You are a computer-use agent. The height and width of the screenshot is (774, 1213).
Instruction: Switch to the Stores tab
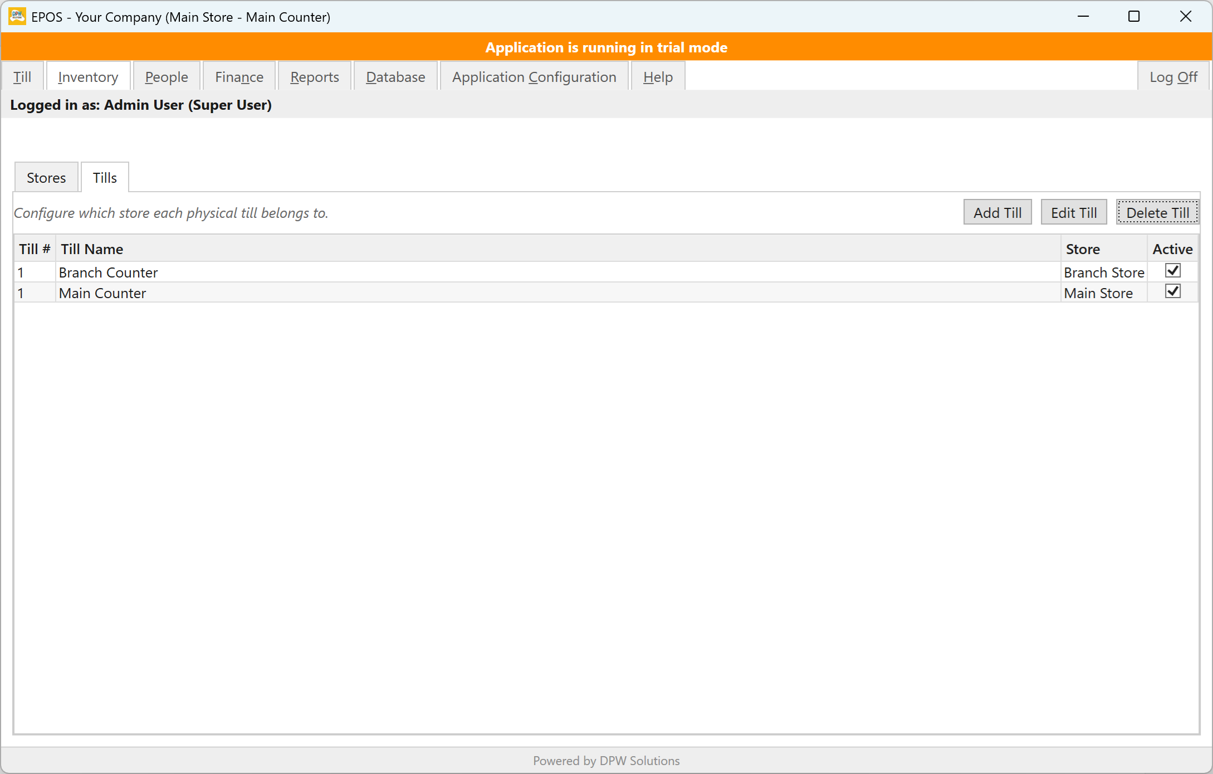point(46,178)
